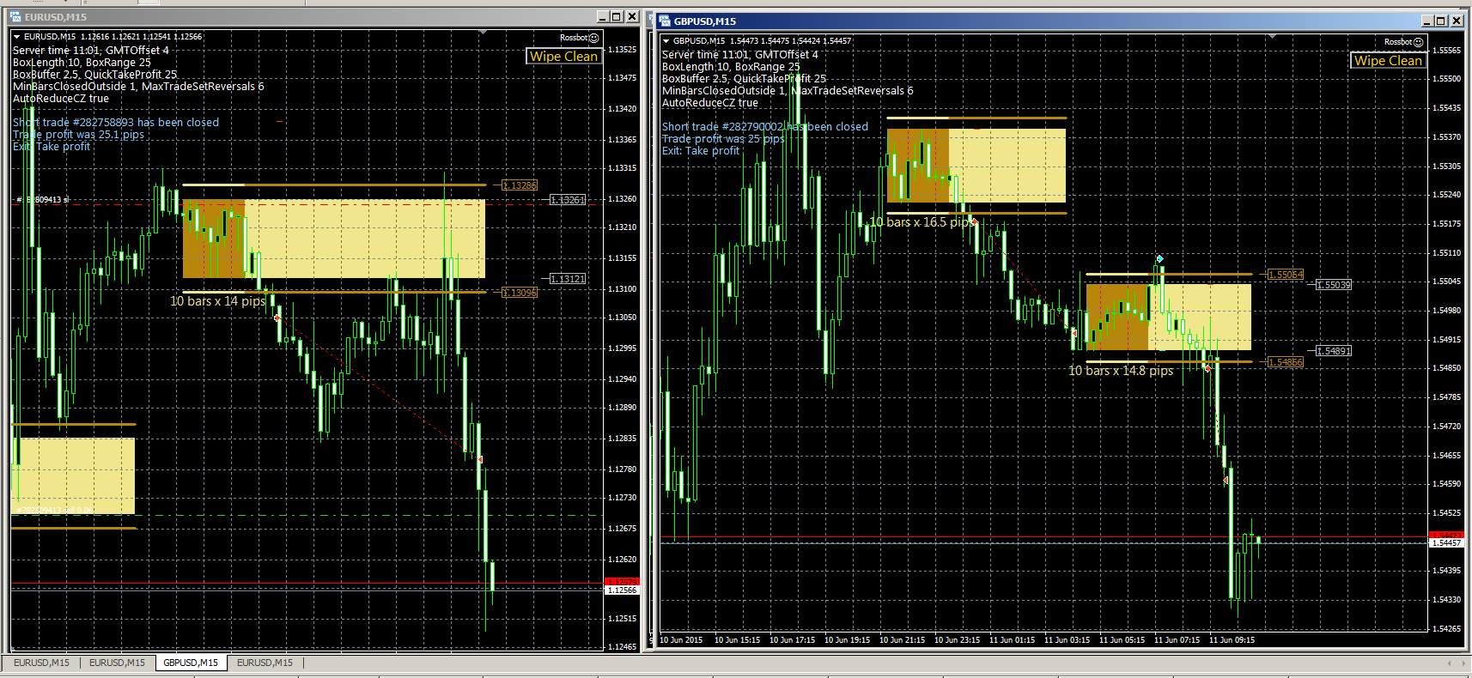Screen dimensions: 1472x678
Task: Minimize the EURUSD,M15 chart window
Action: click(603, 16)
